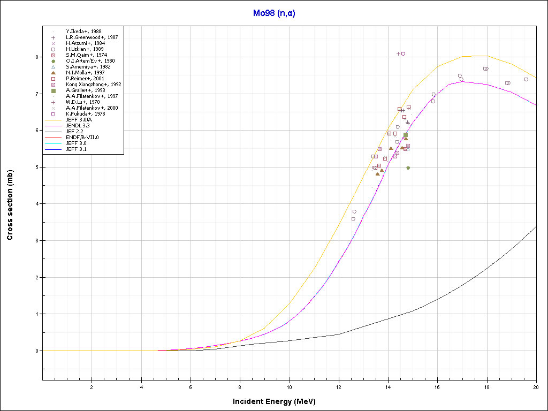Click the S.Amemiya+ 1982 triangle legend marker
This screenshot has width=548, height=411.
pos(54,67)
